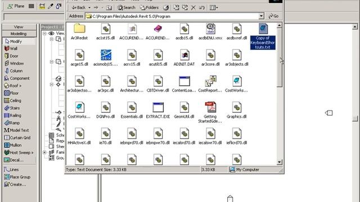Click the Place Group tool

pos(17,177)
